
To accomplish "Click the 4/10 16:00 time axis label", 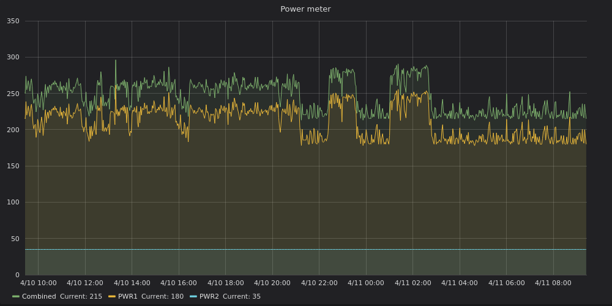I will [179, 283].
